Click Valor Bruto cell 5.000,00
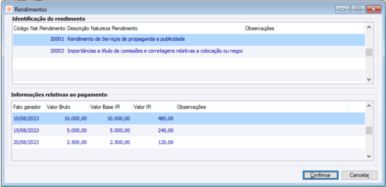Screen dimensions: 386x187 67,131
